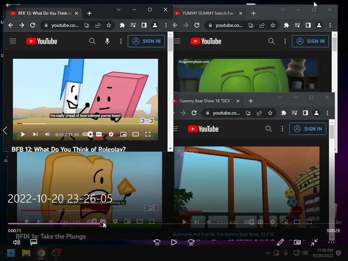Open Chrome menu in YUMMY GUMMY window
The height and width of the screenshot is (261, 348).
click(330, 25)
